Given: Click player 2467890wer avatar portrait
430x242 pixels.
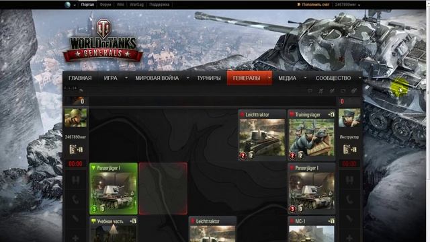Looking at the screenshot, I should pyautogui.click(x=75, y=118).
